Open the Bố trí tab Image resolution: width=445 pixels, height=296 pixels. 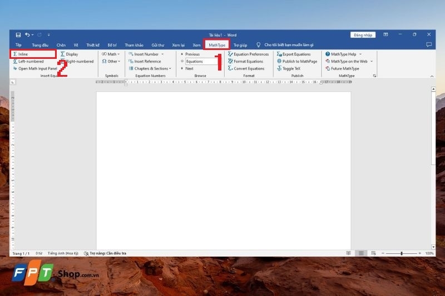point(112,45)
